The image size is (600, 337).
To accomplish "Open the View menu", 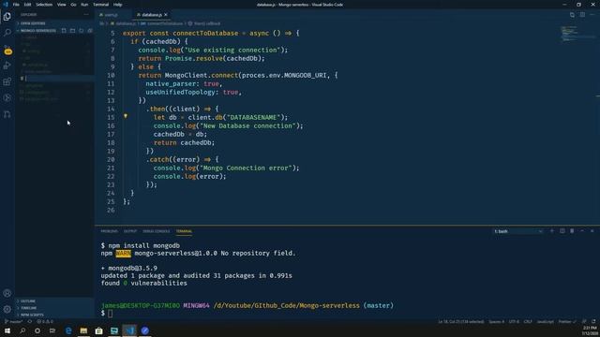I will 62,5.
